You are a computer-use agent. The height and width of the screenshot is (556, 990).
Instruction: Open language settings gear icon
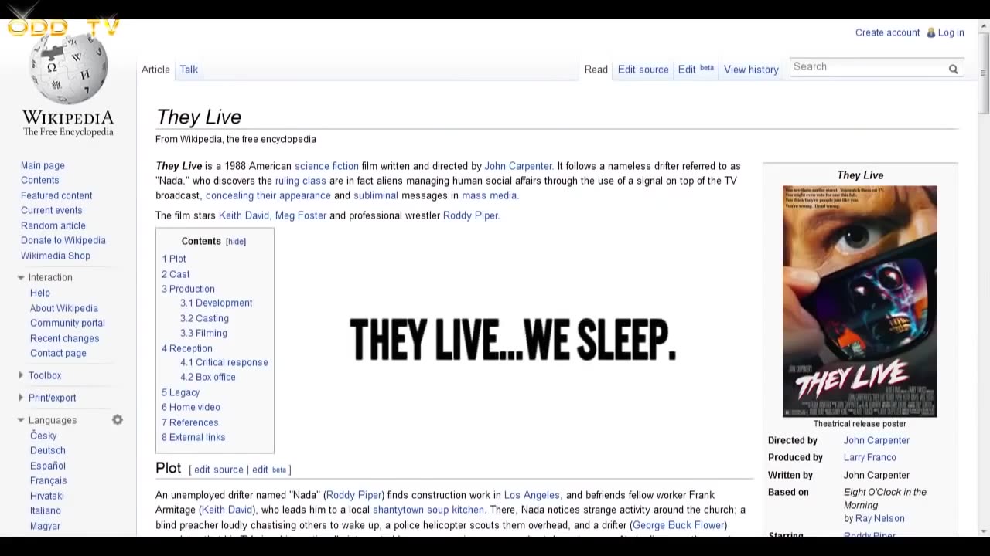coord(118,420)
